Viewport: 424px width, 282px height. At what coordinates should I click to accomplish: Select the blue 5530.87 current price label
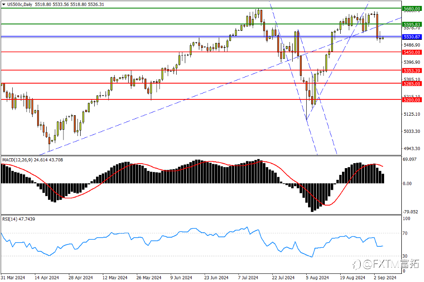(x=412, y=37)
